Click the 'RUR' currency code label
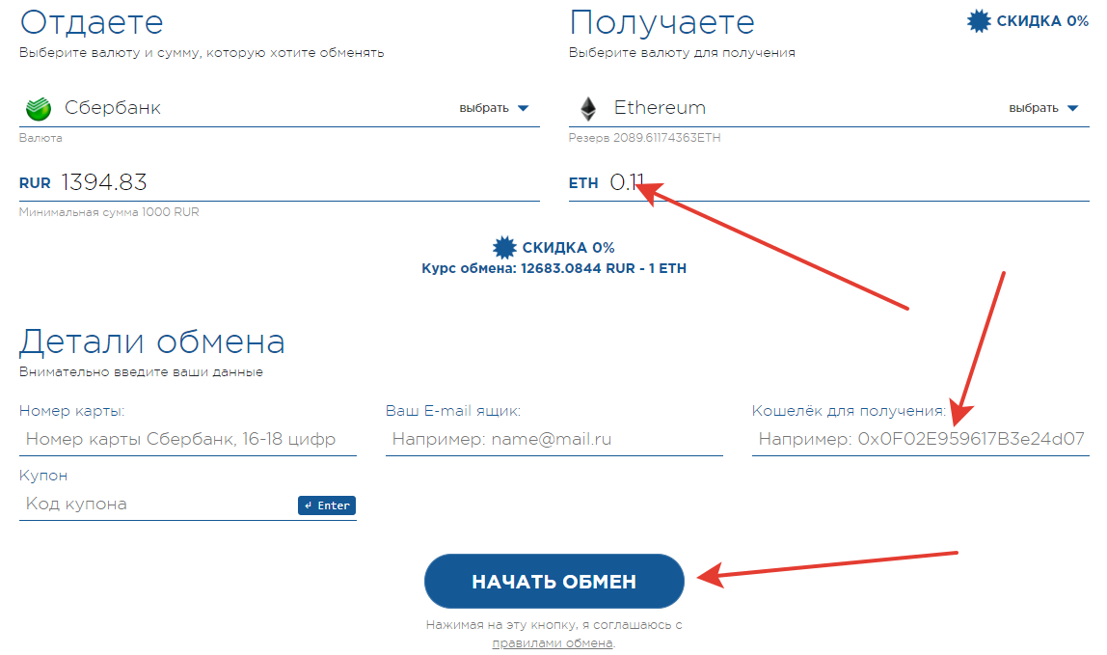1107x655 pixels. tap(35, 183)
